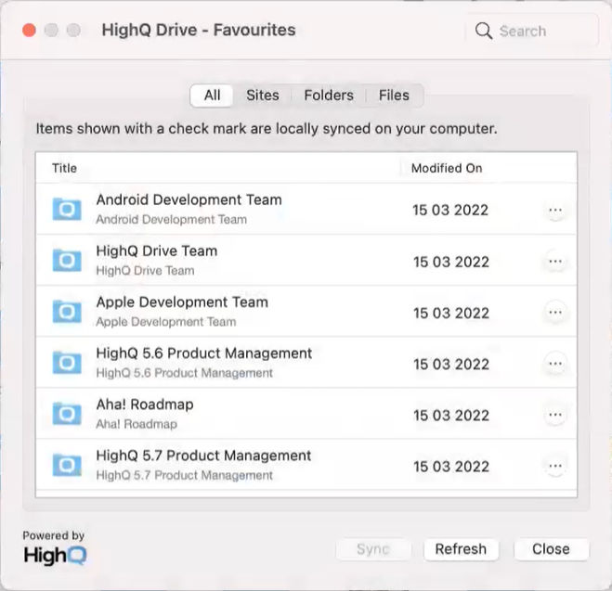This screenshot has height=591, width=612.
Task: Select the HighQ 5.6 Product Management title
Action: (x=203, y=353)
